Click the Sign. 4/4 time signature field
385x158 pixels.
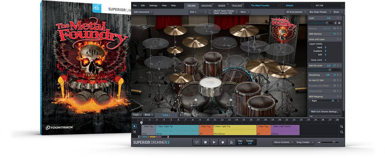click(x=240, y=142)
